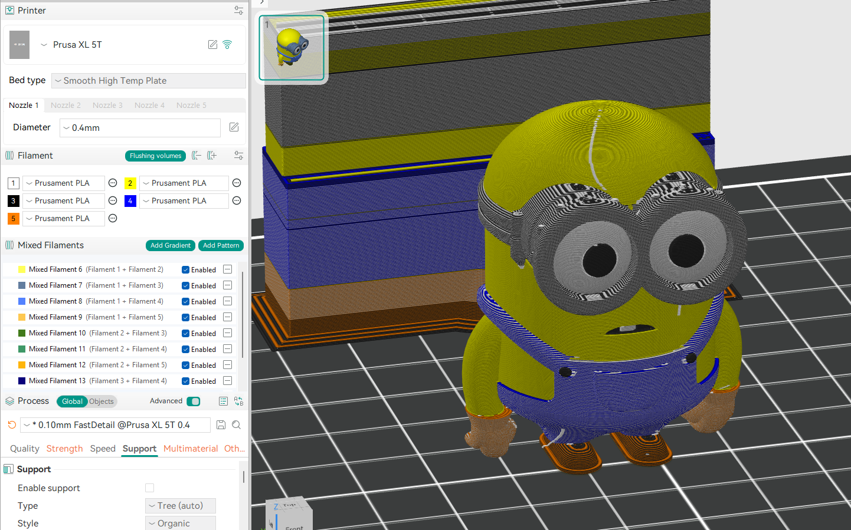Edit filament 5 preset settings
The height and width of the screenshot is (530, 851).
tap(113, 219)
